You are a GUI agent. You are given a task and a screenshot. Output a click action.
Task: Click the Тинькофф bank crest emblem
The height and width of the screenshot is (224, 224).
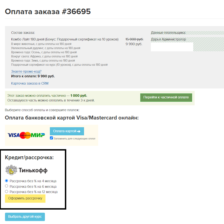(x=11, y=170)
